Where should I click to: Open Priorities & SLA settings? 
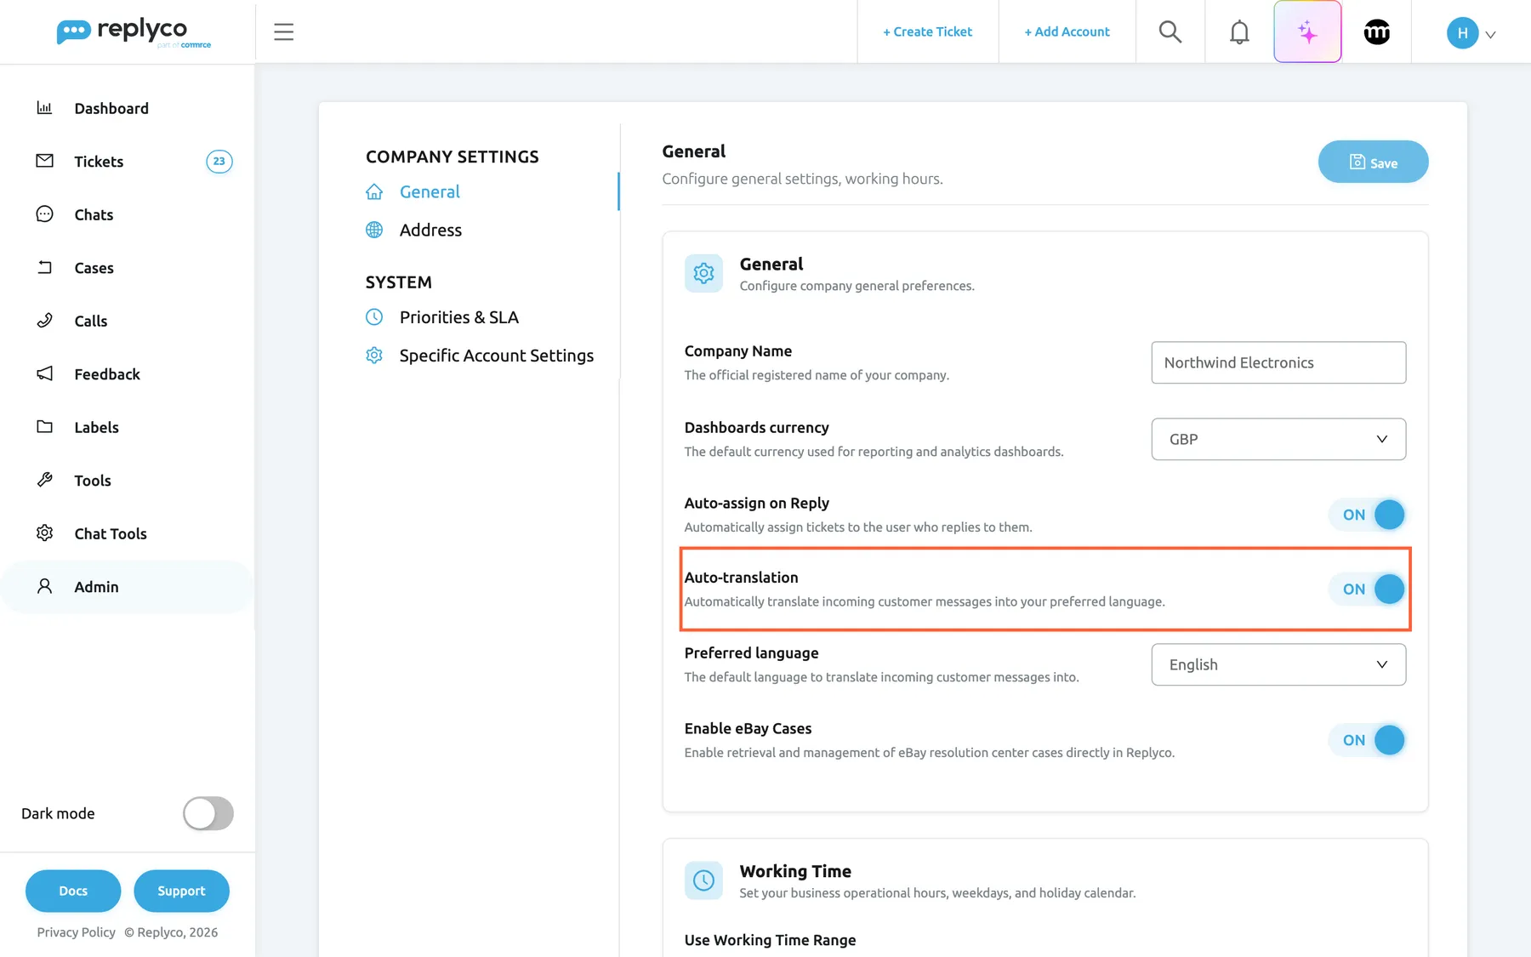pos(459,317)
